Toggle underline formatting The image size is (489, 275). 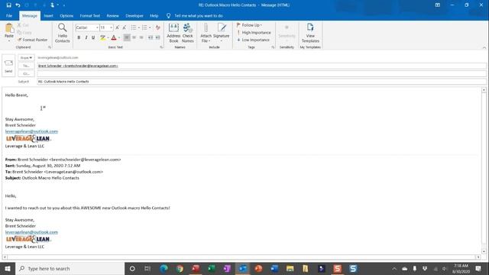pyautogui.click(x=93, y=37)
